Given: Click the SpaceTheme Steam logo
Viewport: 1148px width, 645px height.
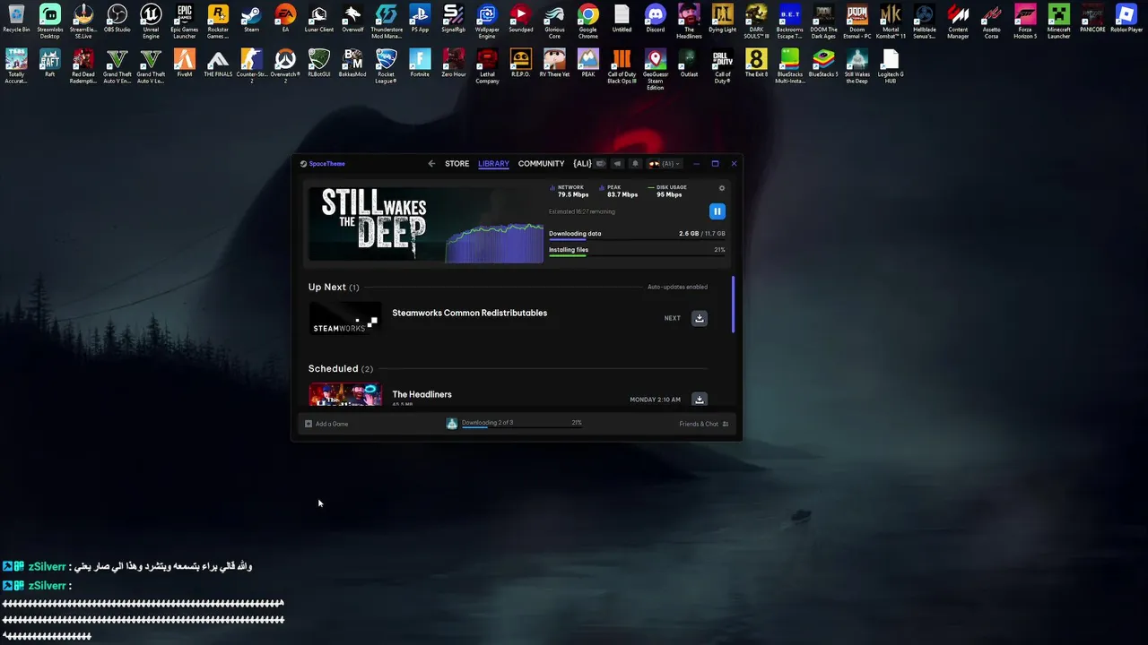Looking at the screenshot, I should [323, 164].
